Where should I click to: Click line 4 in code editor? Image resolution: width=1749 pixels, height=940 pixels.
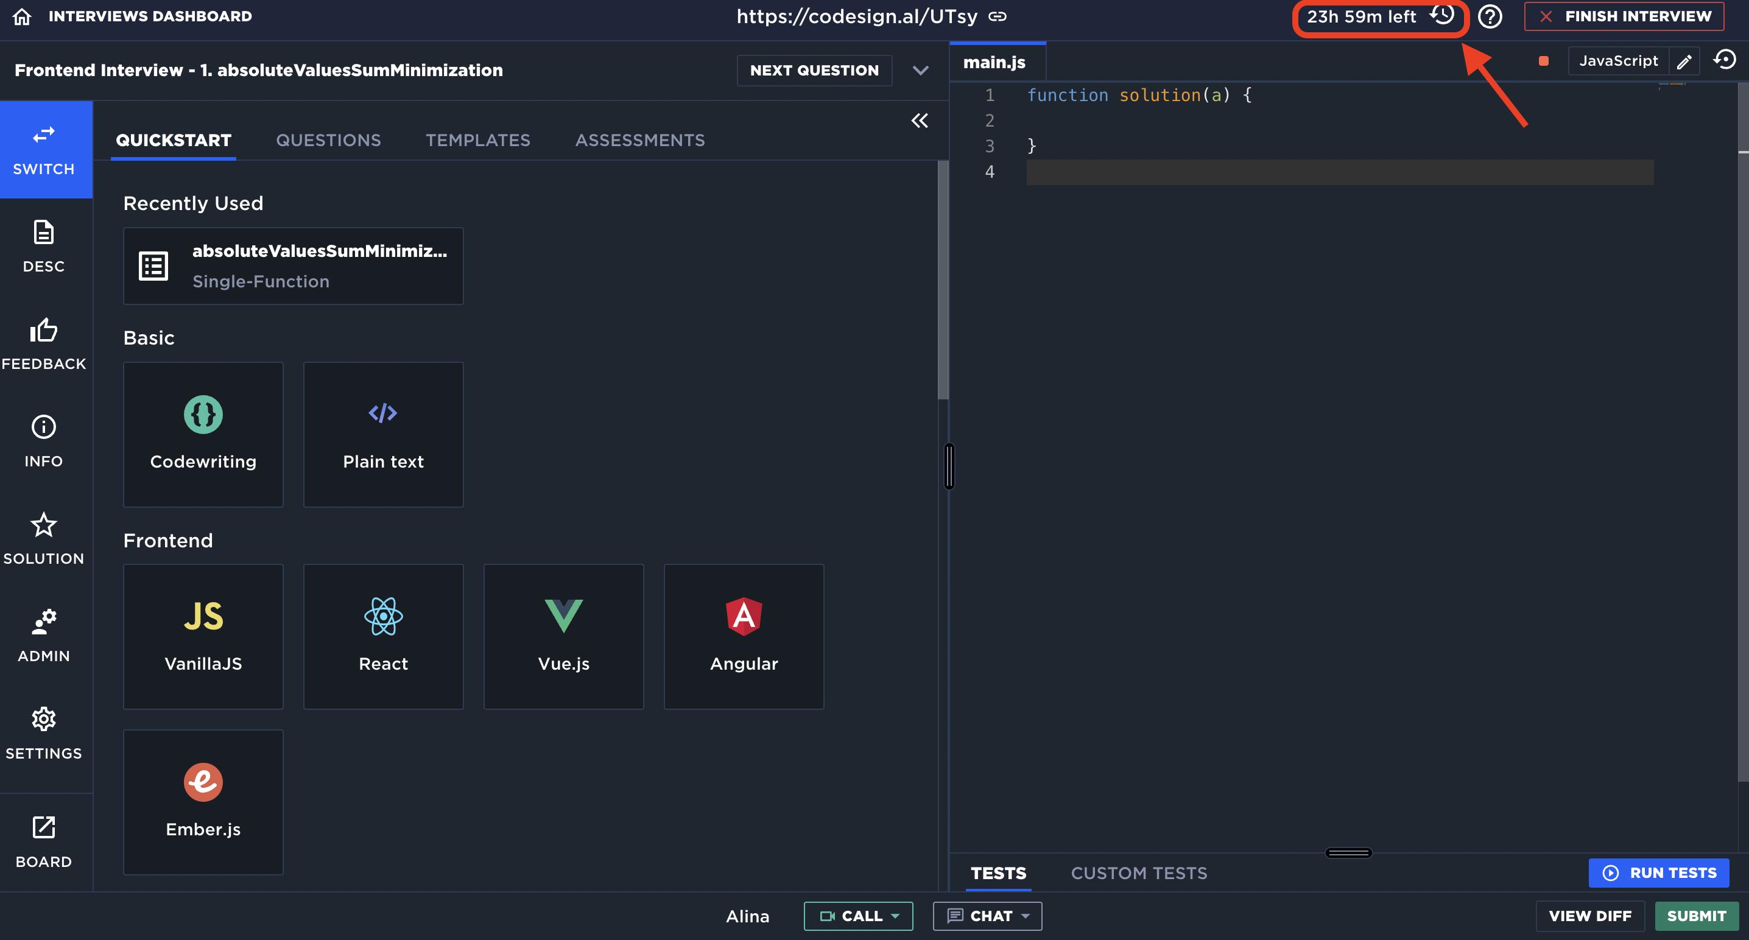click(1339, 172)
